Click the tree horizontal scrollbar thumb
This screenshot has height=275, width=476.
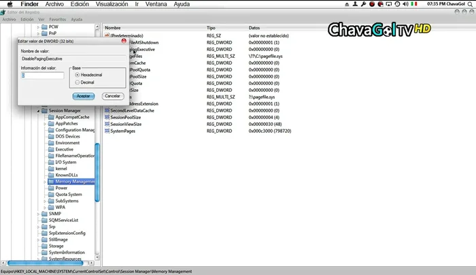46,263
